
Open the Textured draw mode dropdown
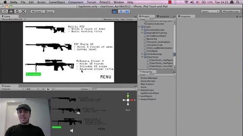tap(13, 89)
